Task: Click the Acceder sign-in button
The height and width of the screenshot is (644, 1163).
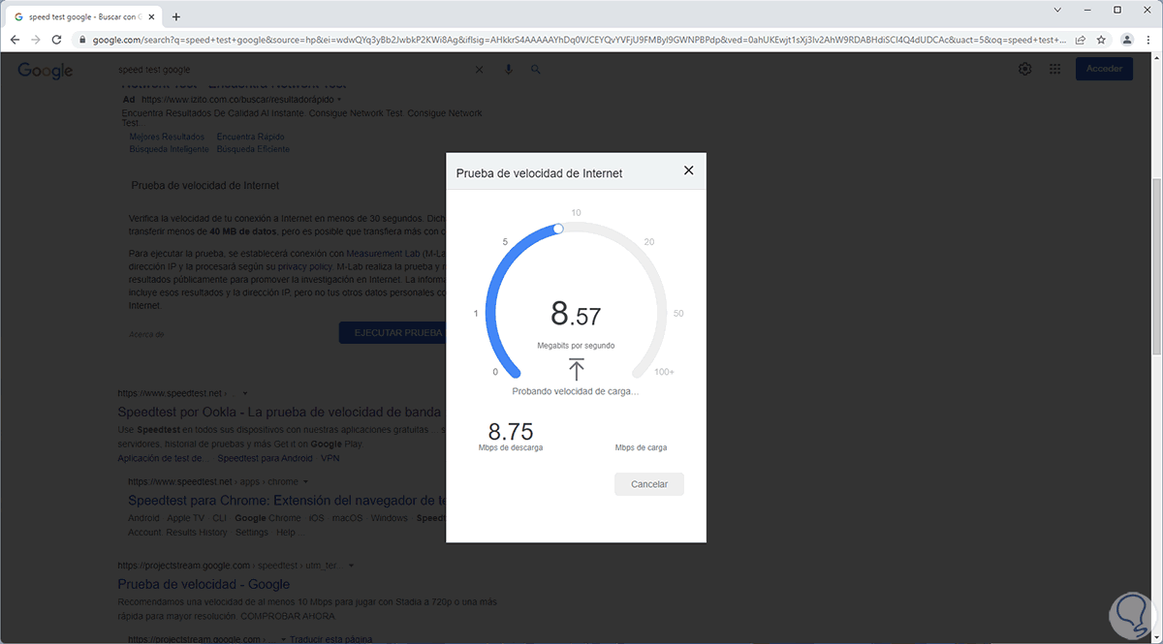Action: point(1104,69)
